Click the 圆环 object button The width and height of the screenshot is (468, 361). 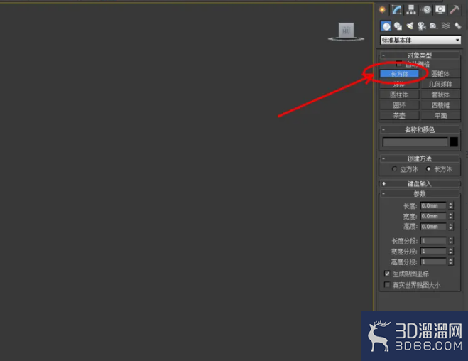(399, 105)
